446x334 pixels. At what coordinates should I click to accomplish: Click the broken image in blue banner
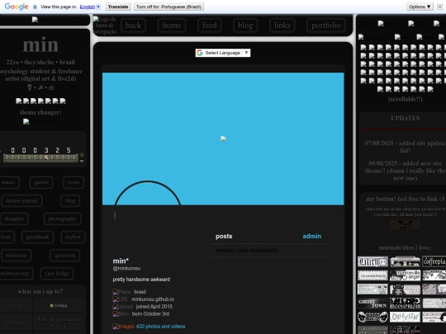(223, 139)
